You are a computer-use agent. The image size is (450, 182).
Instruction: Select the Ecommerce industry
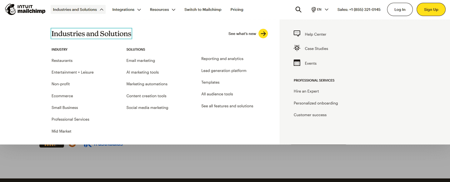pos(62,96)
